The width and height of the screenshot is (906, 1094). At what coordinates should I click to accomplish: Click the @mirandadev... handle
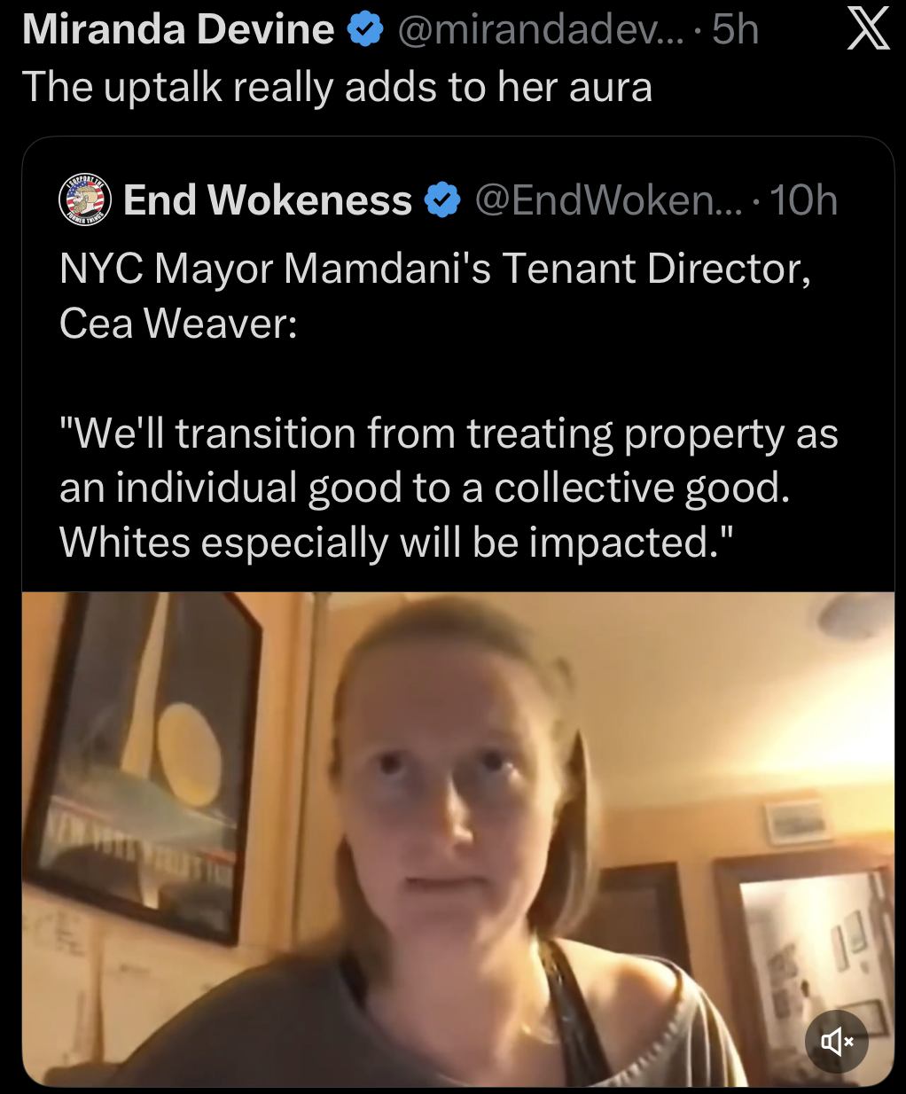point(541,30)
